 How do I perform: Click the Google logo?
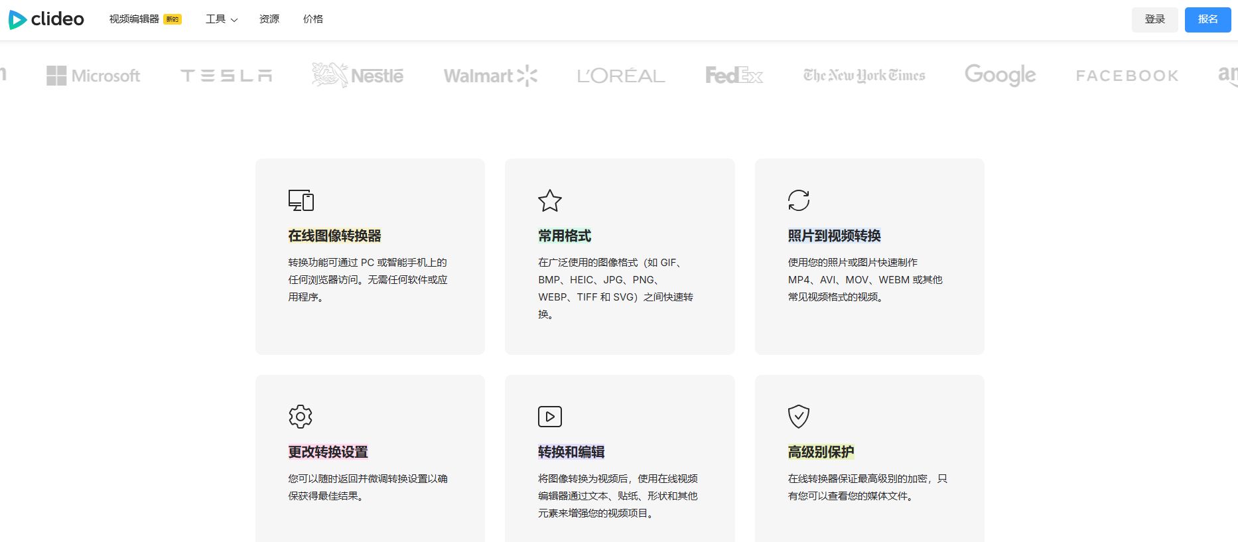[1000, 76]
